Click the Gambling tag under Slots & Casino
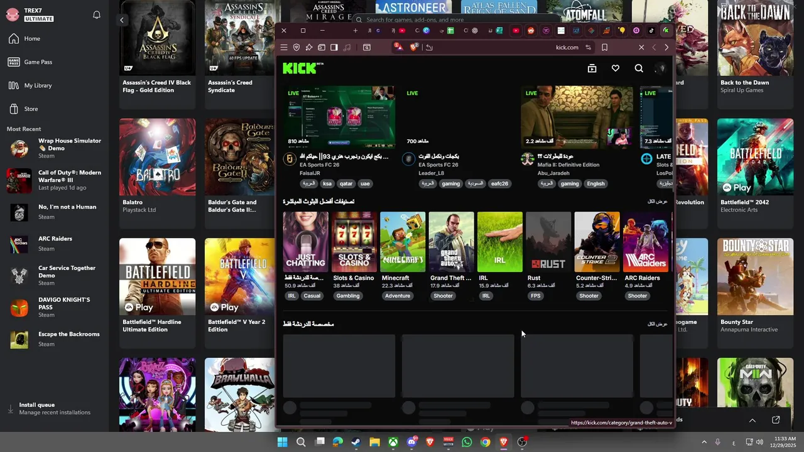Viewport: 804px width, 452px height. click(348, 296)
